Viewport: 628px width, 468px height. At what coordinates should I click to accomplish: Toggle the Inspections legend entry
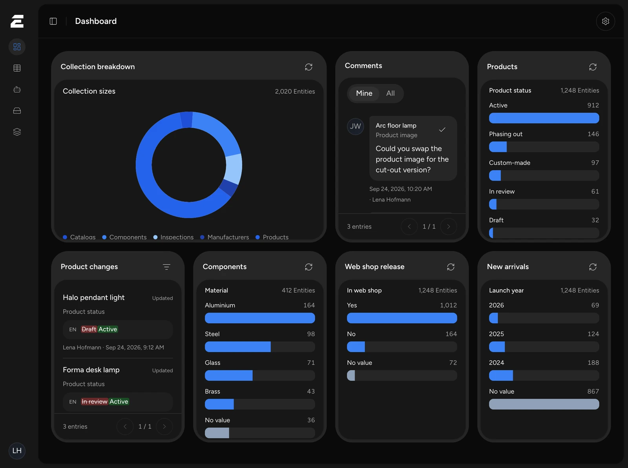173,237
